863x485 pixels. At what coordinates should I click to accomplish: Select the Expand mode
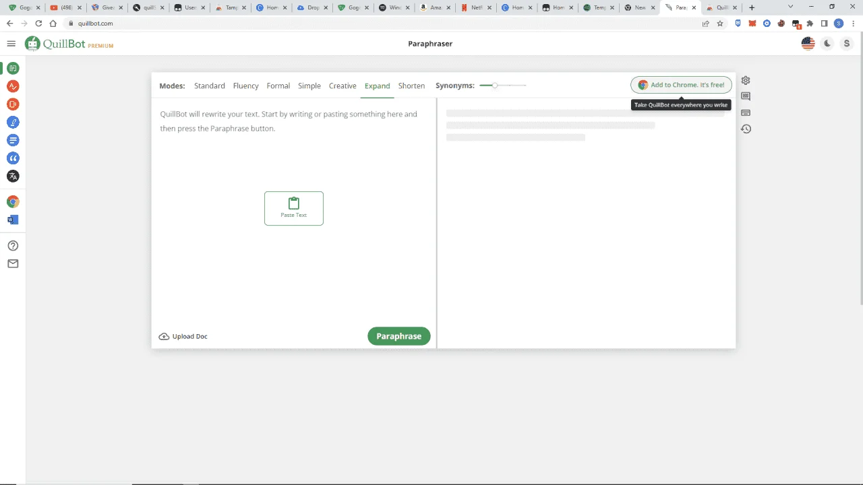[x=377, y=86]
